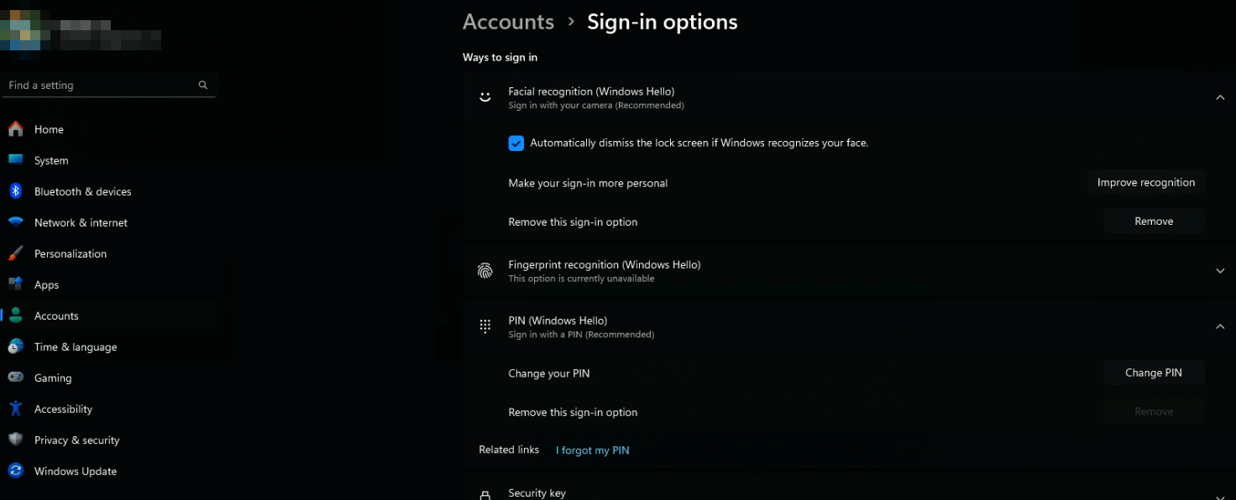Image resolution: width=1236 pixels, height=500 pixels.
Task: Click the user profile avatar picture
Action: point(20,30)
